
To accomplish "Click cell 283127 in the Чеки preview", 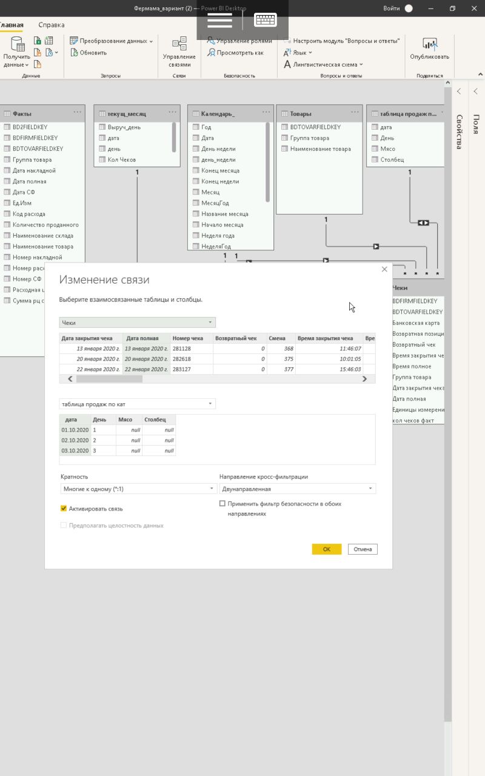I will coord(192,369).
